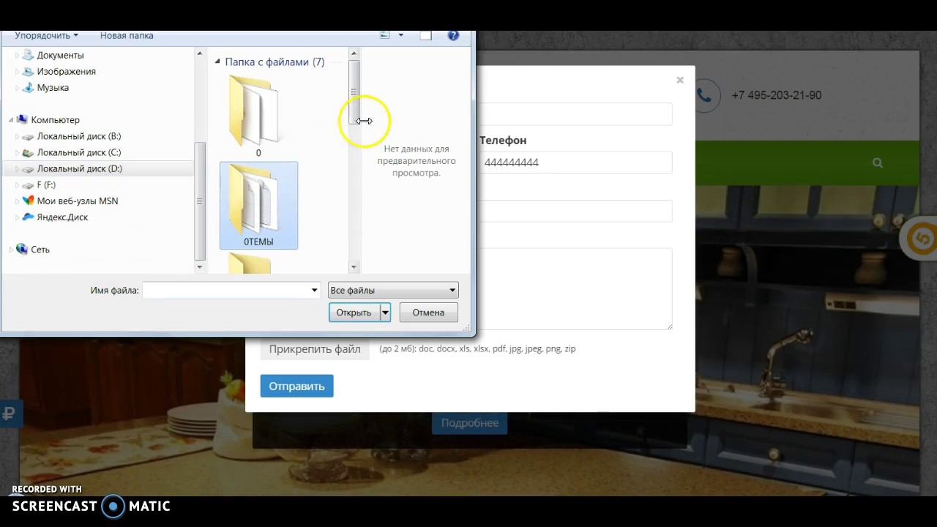The height and width of the screenshot is (527, 937).
Task: Expand the Сеть tree node
Action: [11, 250]
